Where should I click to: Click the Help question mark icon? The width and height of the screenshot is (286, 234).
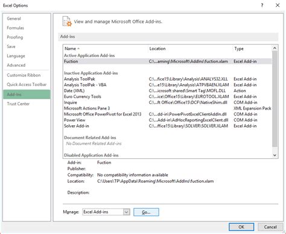pos(262,5)
